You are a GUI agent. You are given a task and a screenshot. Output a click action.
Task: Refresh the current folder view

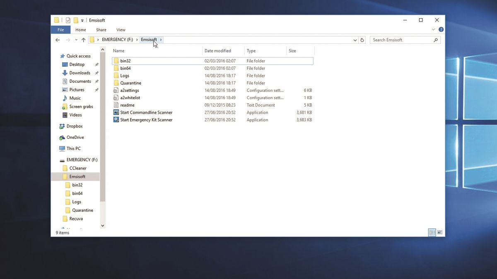[362, 40]
